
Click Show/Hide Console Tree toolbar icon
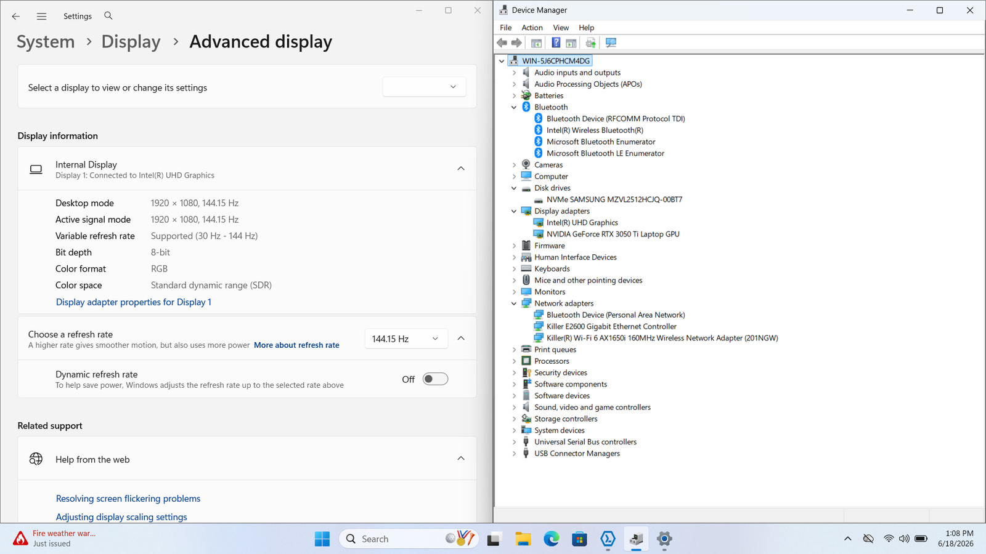(x=537, y=42)
